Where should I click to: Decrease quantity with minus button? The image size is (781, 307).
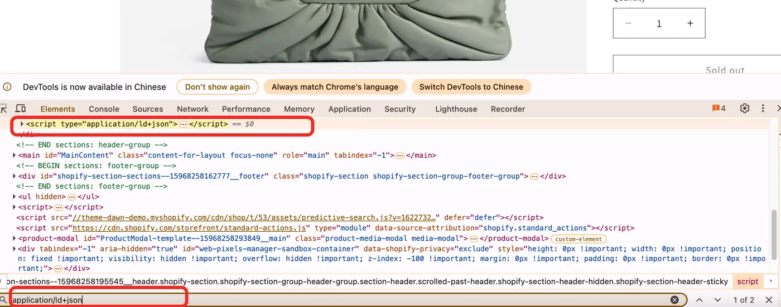(628, 23)
